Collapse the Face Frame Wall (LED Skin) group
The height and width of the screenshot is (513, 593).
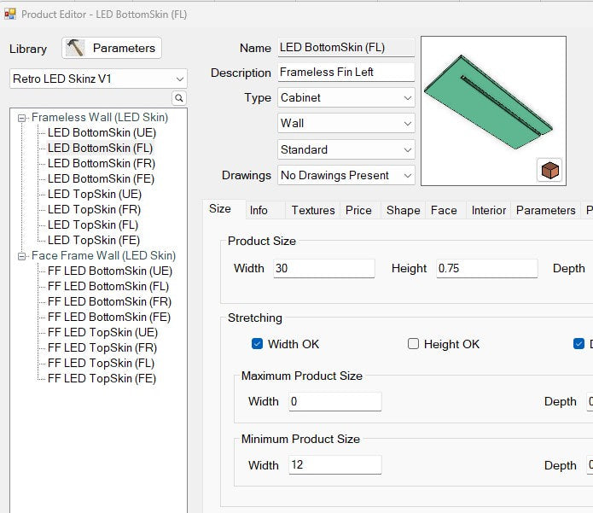[x=22, y=256]
